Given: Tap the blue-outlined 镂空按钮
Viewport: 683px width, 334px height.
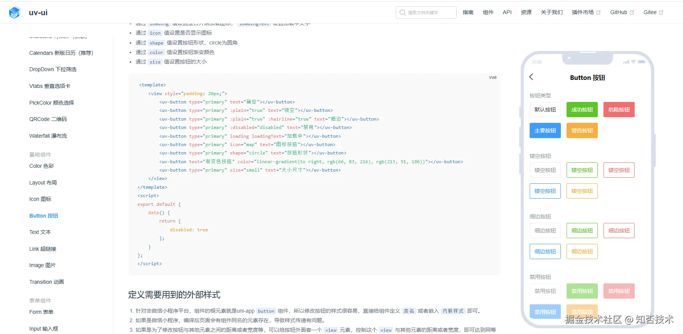Looking at the screenshot, I should pos(545,191).
